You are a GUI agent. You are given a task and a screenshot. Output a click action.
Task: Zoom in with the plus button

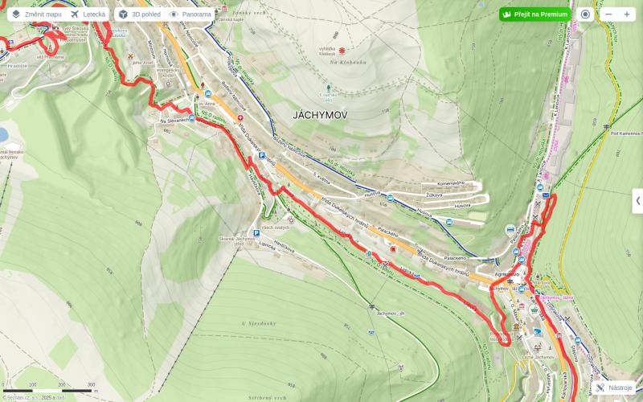point(627,14)
